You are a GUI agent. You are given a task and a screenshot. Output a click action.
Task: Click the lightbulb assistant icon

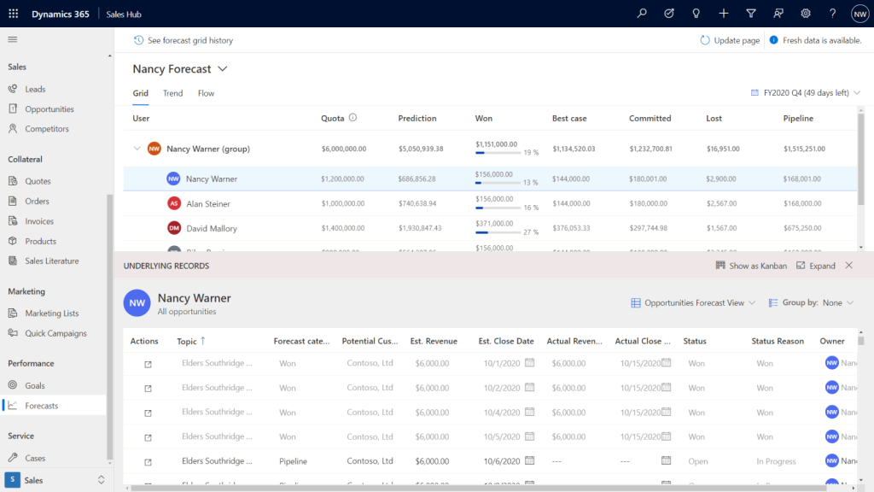(x=696, y=14)
